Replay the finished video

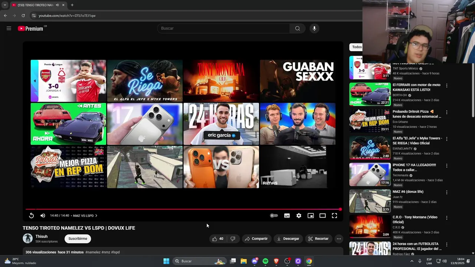[x=32, y=215]
